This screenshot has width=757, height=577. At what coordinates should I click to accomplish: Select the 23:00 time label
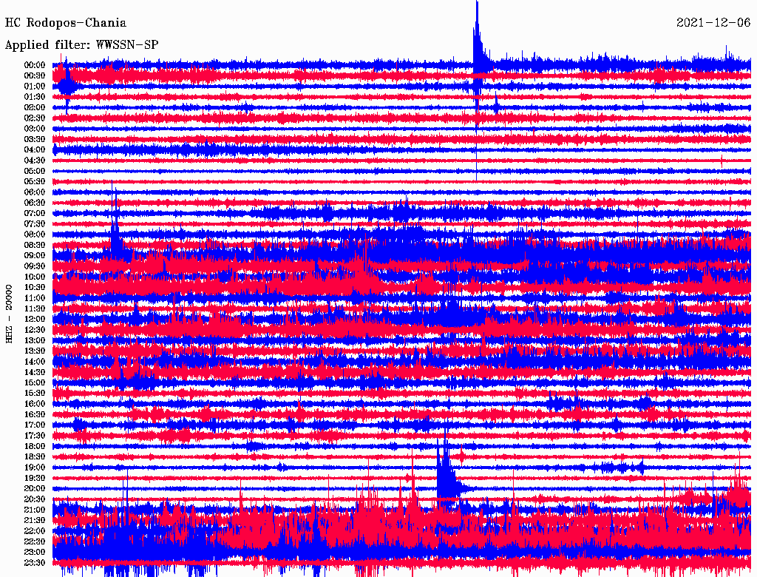click(35, 552)
